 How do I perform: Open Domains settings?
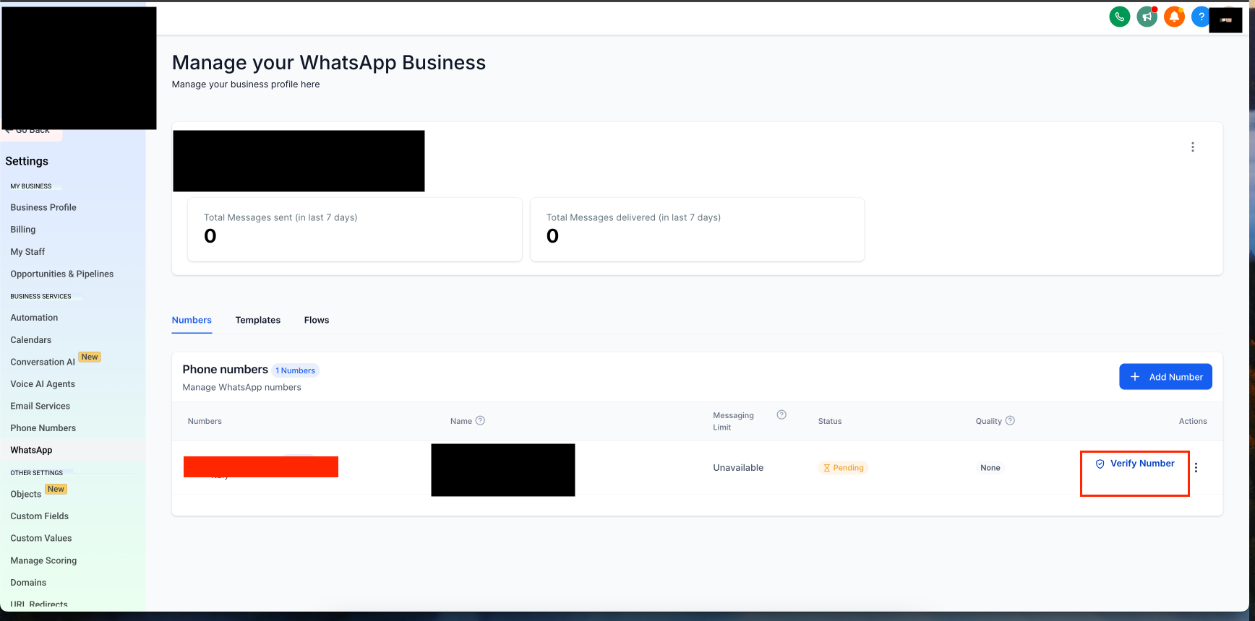point(28,583)
